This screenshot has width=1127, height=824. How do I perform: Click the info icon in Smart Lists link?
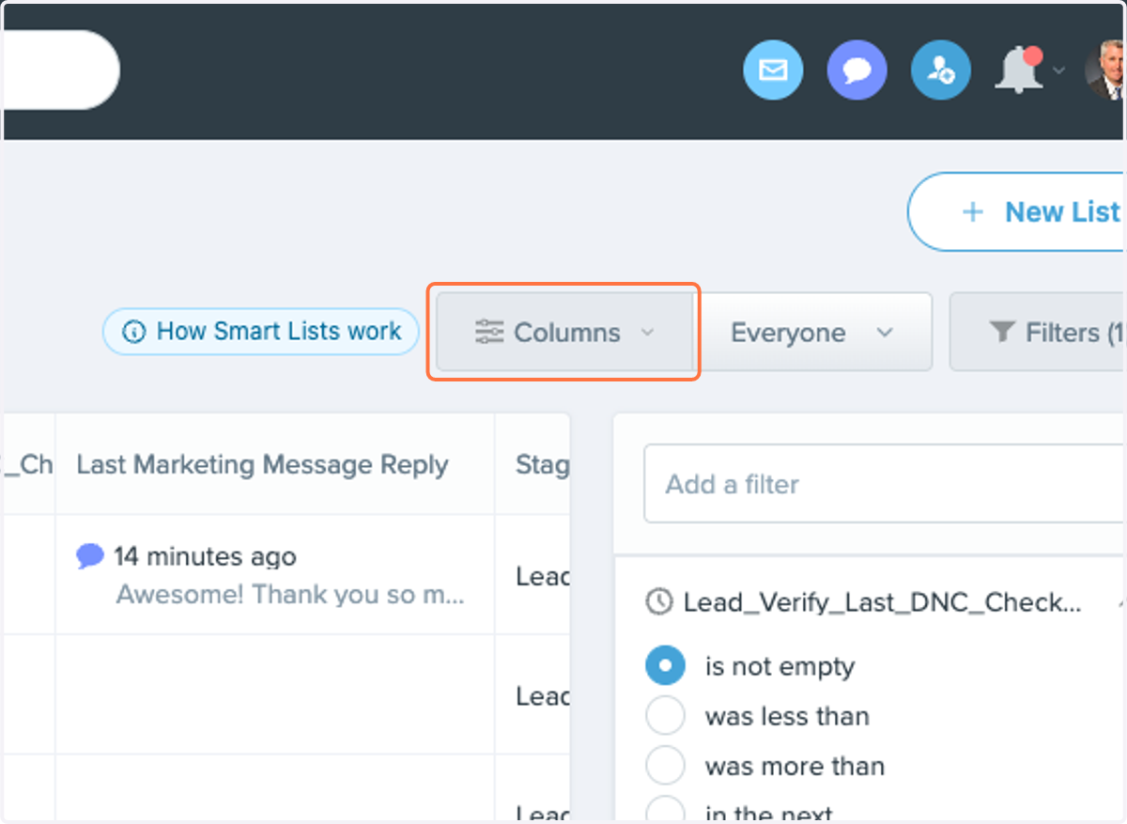coord(134,332)
